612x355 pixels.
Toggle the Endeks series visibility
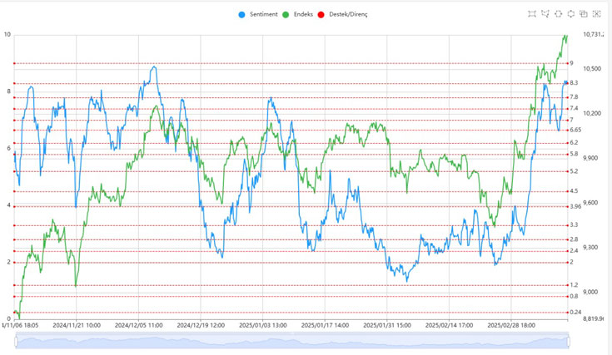pyautogui.click(x=304, y=15)
